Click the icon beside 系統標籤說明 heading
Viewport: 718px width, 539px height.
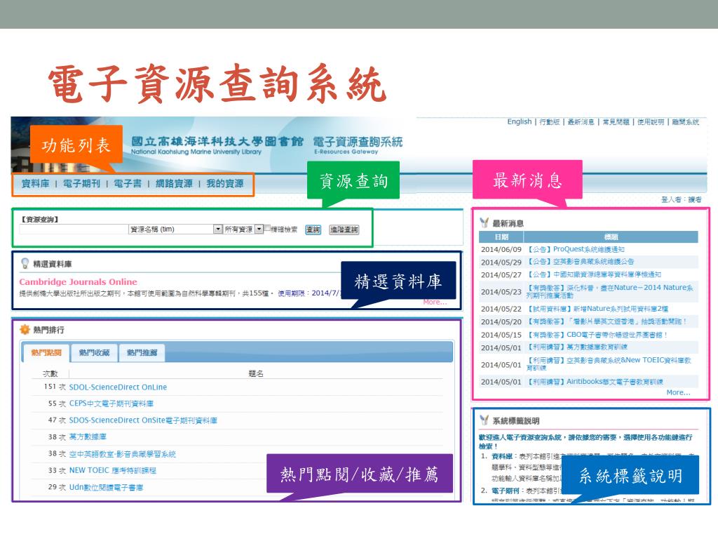[x=484, y=420]
